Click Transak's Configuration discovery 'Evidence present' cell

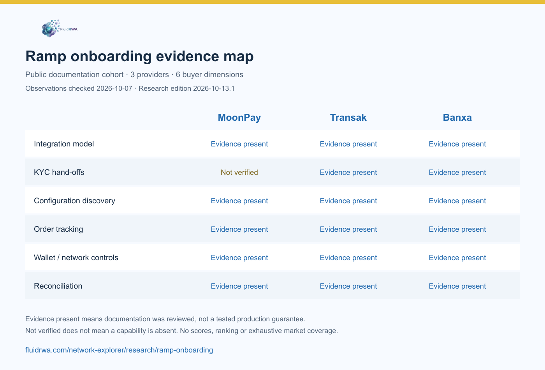348,201
